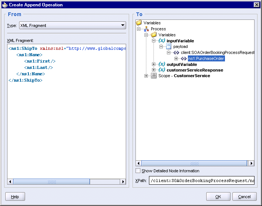This screenshot has width=262, height=206.
Task: Click the Cancel button
Action: [x=244, y=197]
